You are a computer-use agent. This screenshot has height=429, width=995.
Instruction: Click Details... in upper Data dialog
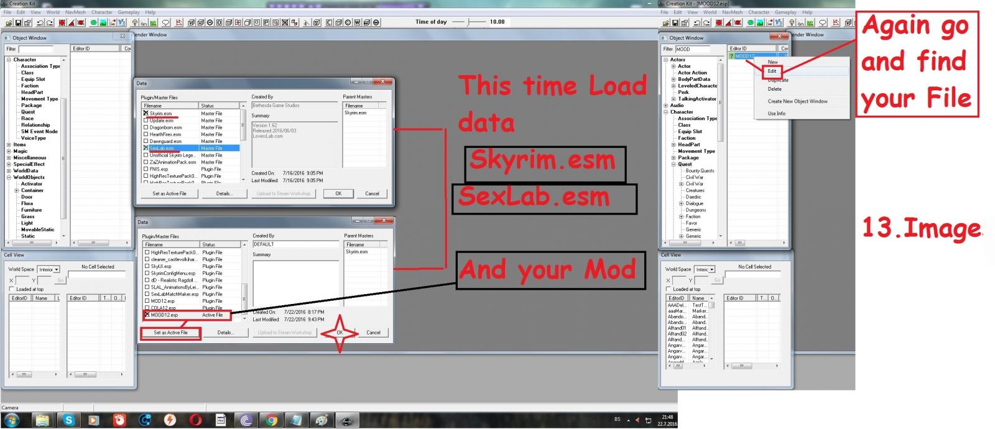click(x=224, y=193)
